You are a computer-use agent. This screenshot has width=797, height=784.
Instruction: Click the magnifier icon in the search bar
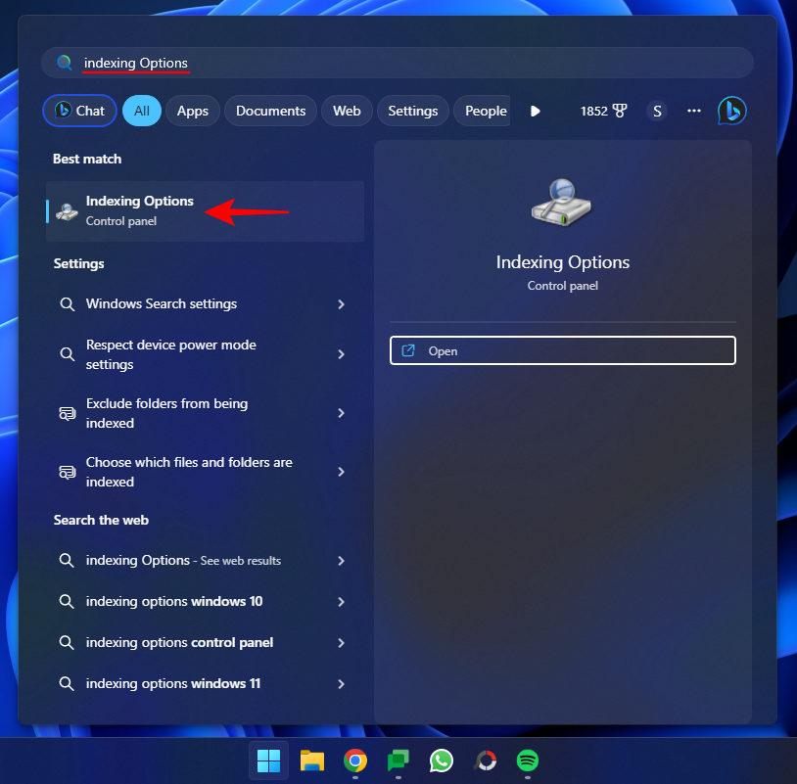coord(64,62)
